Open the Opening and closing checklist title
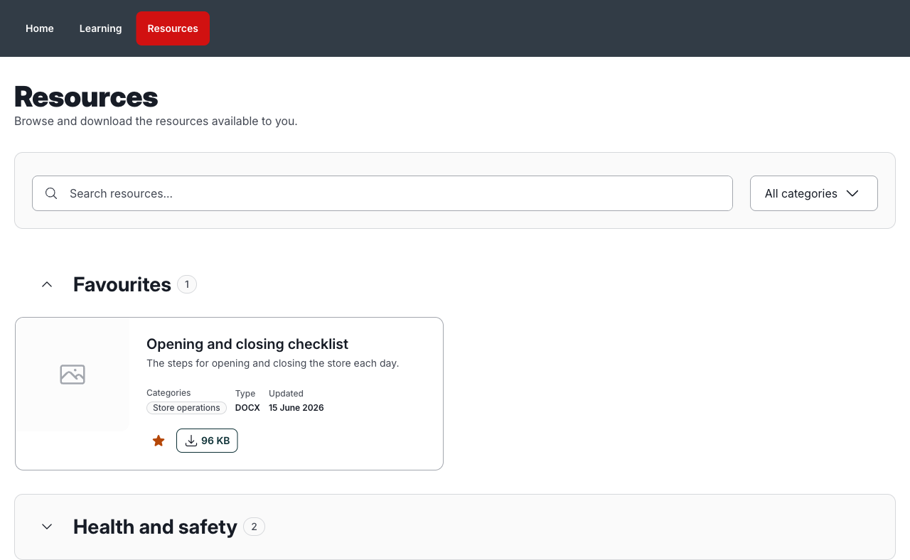 pos(247,344)
